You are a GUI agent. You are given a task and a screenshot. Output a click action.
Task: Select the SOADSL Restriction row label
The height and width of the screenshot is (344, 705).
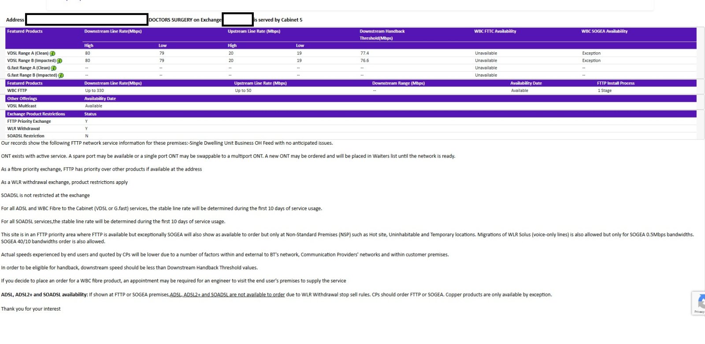(26, 136)
